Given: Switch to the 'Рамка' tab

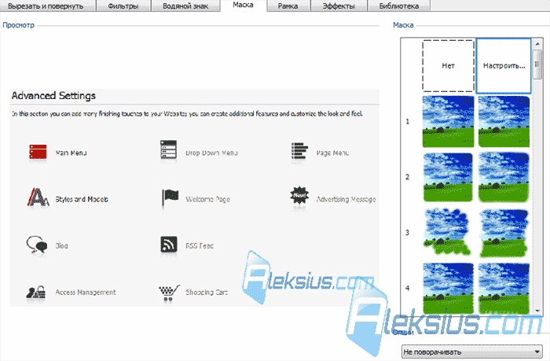Looking at the screenshot, I should (x=288, y=6).
